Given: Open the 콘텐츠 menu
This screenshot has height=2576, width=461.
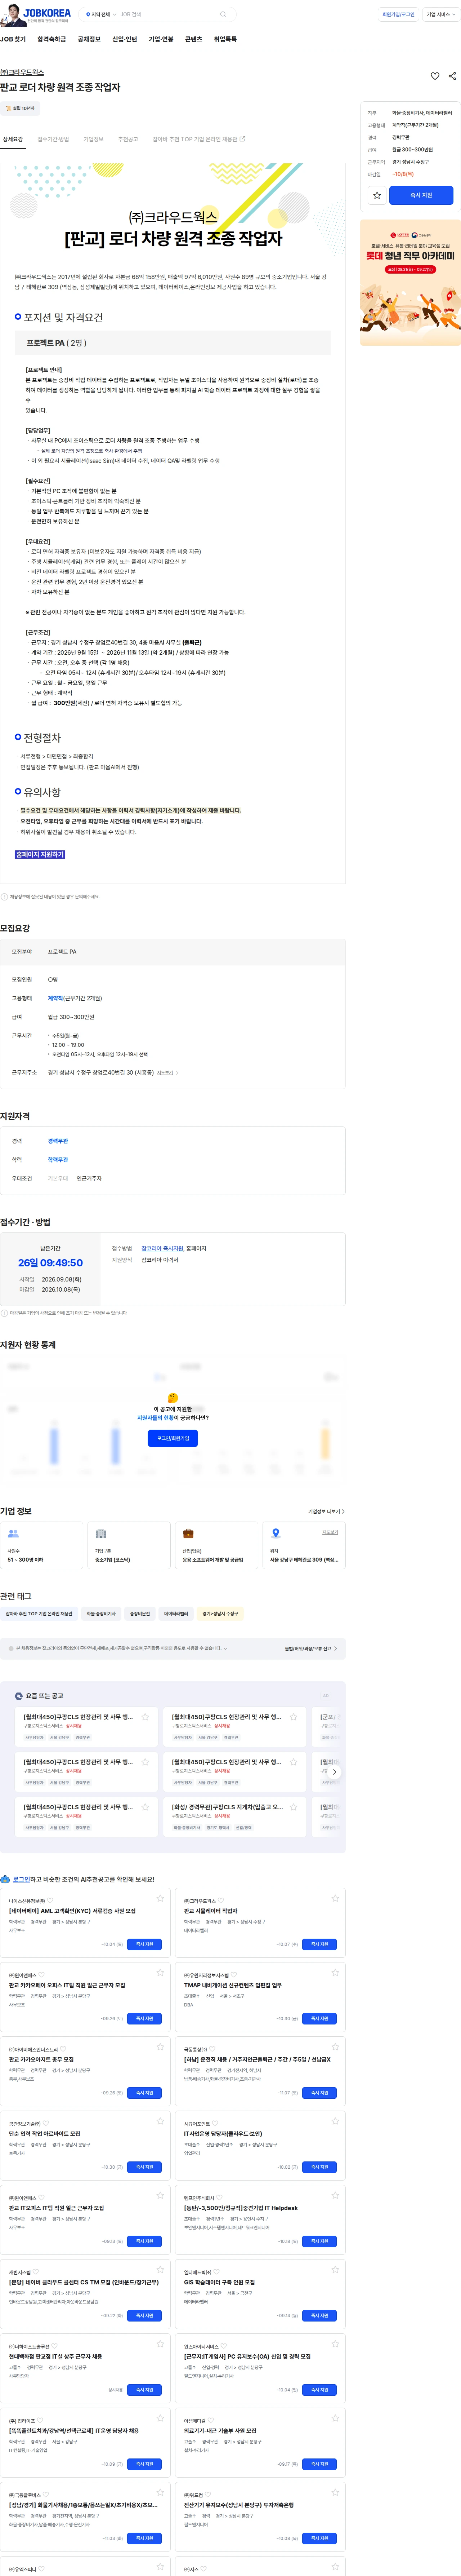Looking at the screenshot, I should point(194,39).
